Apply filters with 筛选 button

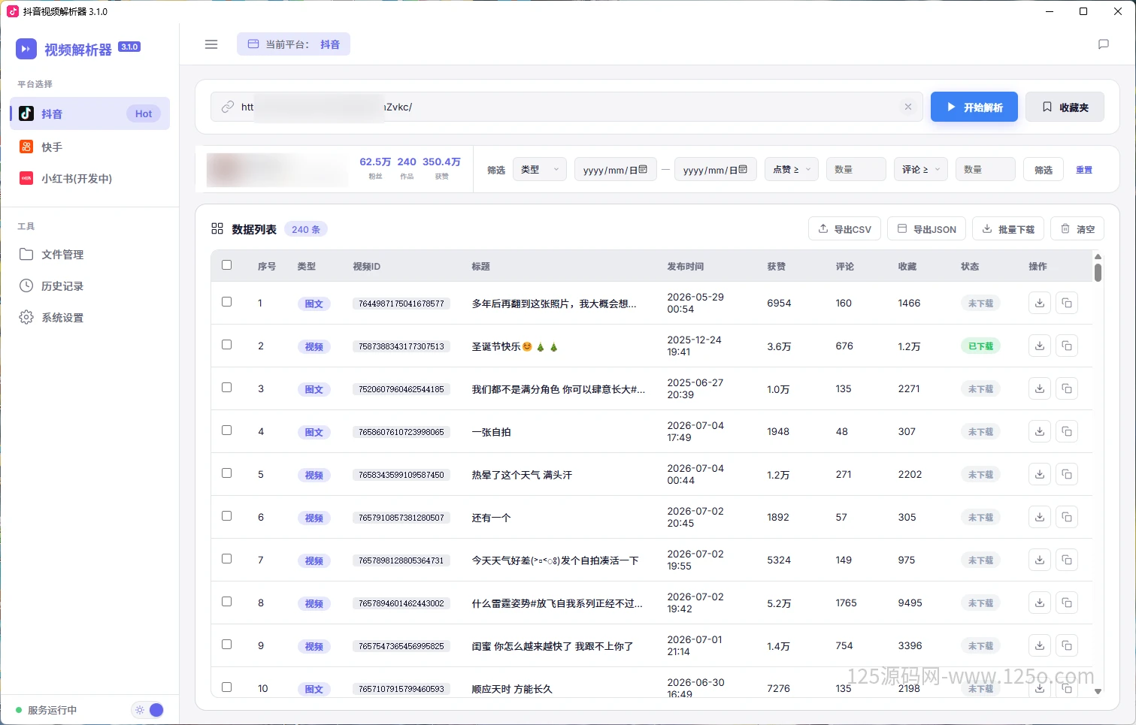[x=1044, y=170]
